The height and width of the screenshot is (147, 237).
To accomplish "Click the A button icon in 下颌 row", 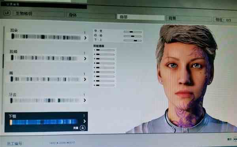I will (83, 128).
